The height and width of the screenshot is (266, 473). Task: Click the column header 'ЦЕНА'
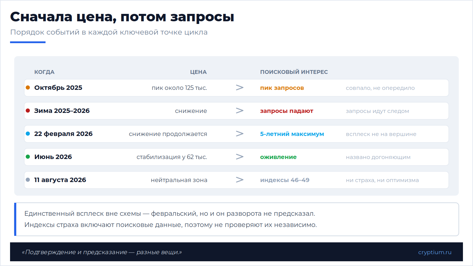[x=198, y=72]
